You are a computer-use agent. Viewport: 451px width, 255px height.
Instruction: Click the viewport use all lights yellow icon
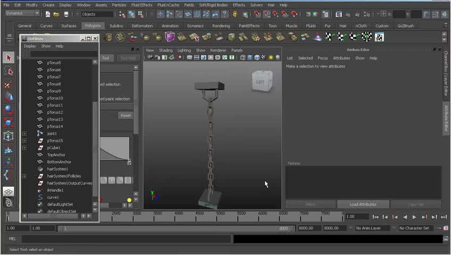[271, 57]
